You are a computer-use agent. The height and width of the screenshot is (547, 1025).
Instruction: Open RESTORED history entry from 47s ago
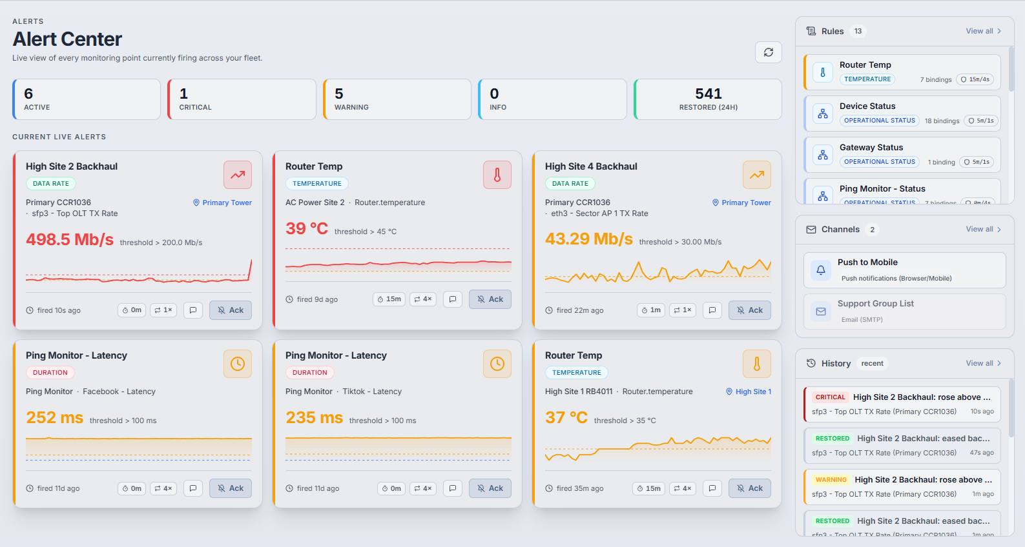[902, 446]
